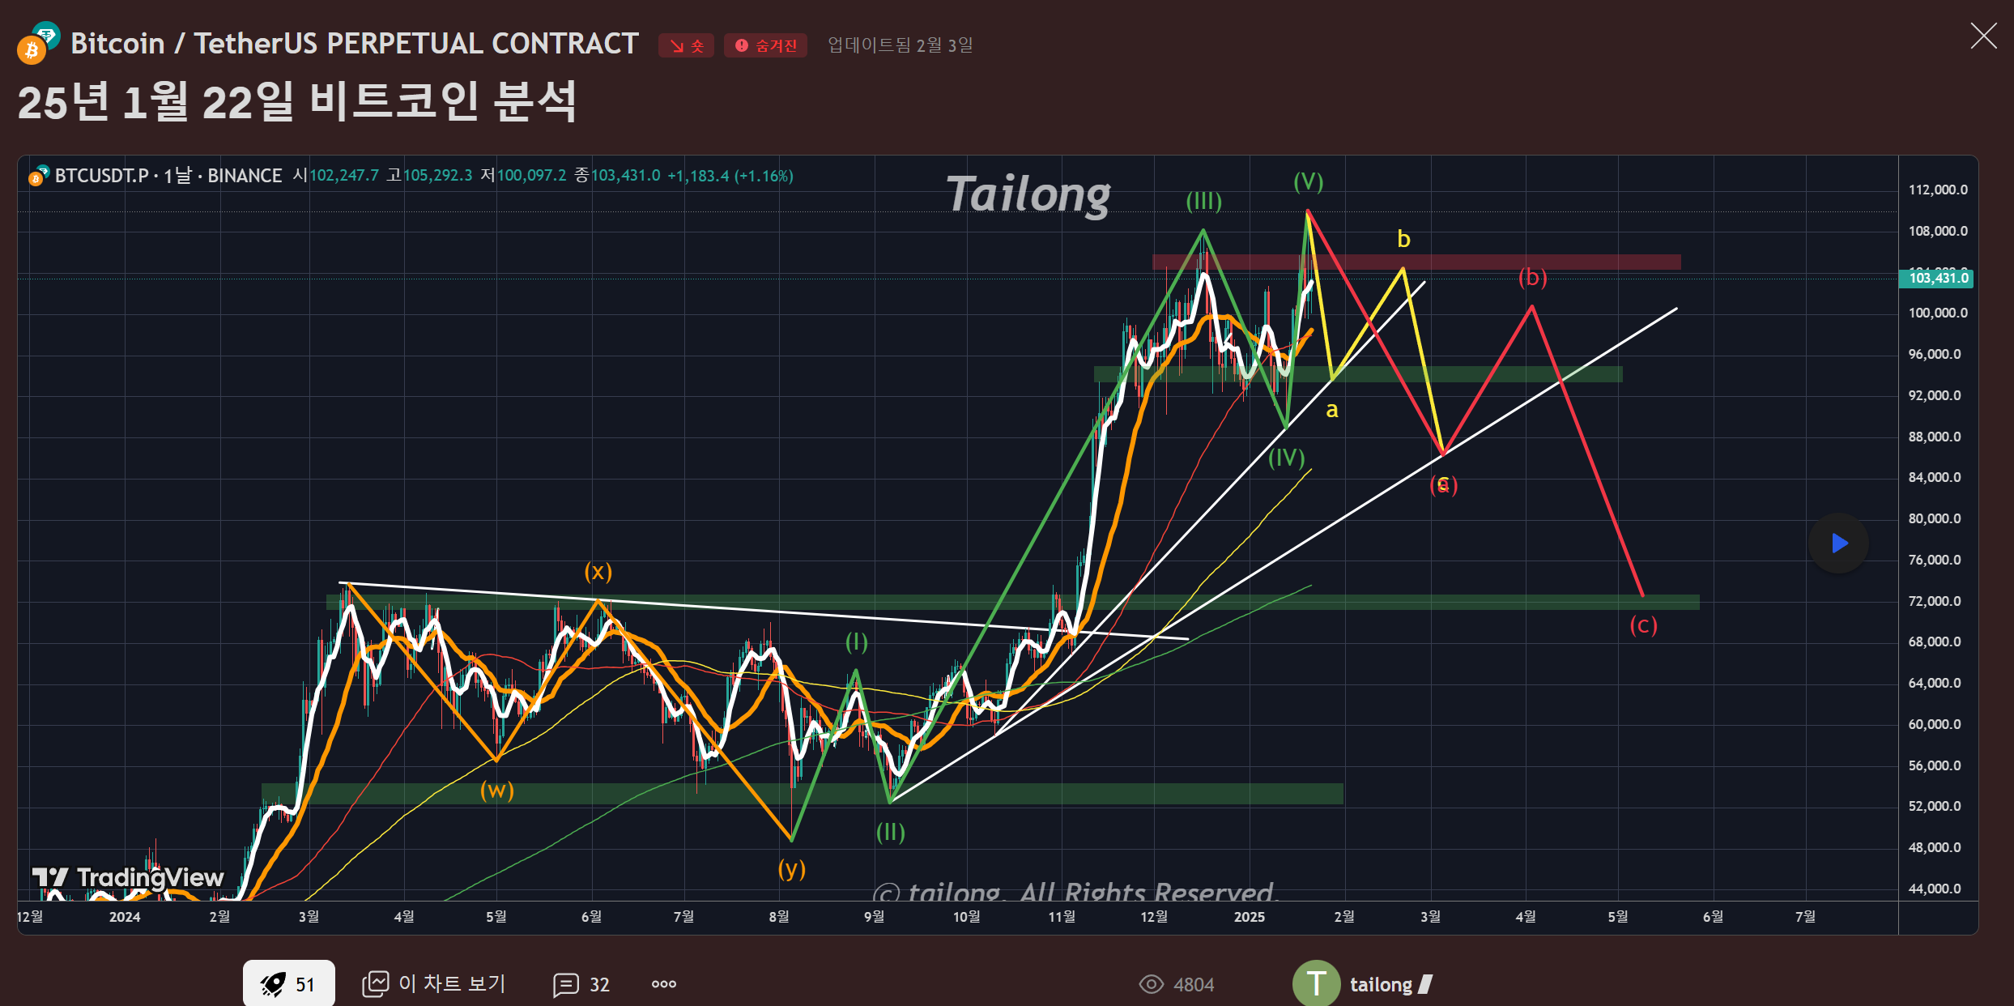The height and width of the screenshot is (1006, 2014).
Task: Click the eye views counter icon
Action: tap(1151, 984)
